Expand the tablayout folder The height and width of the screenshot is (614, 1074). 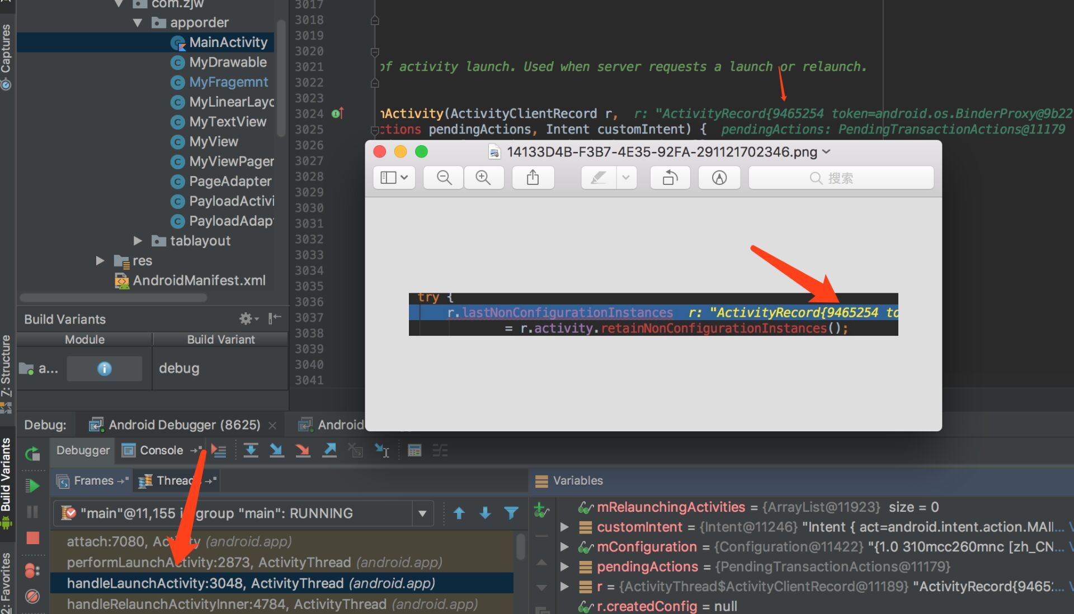click(138, 241)
